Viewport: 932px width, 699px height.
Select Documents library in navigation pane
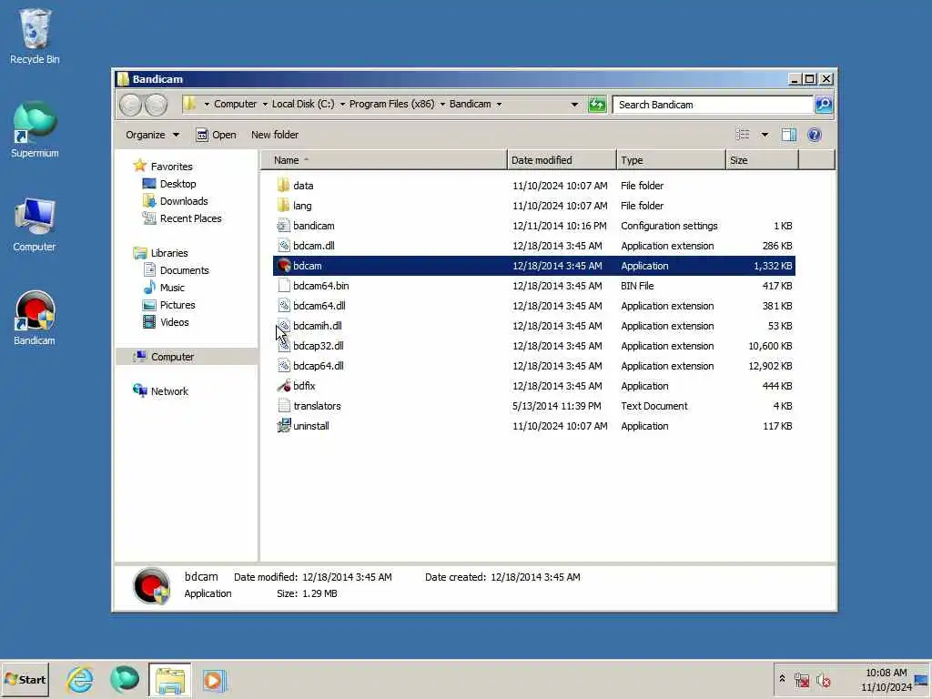click(184, 269)
